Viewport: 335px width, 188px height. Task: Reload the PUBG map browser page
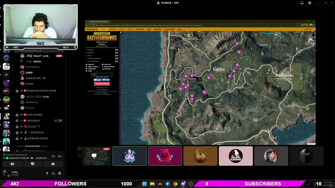(x=93, y=25)
